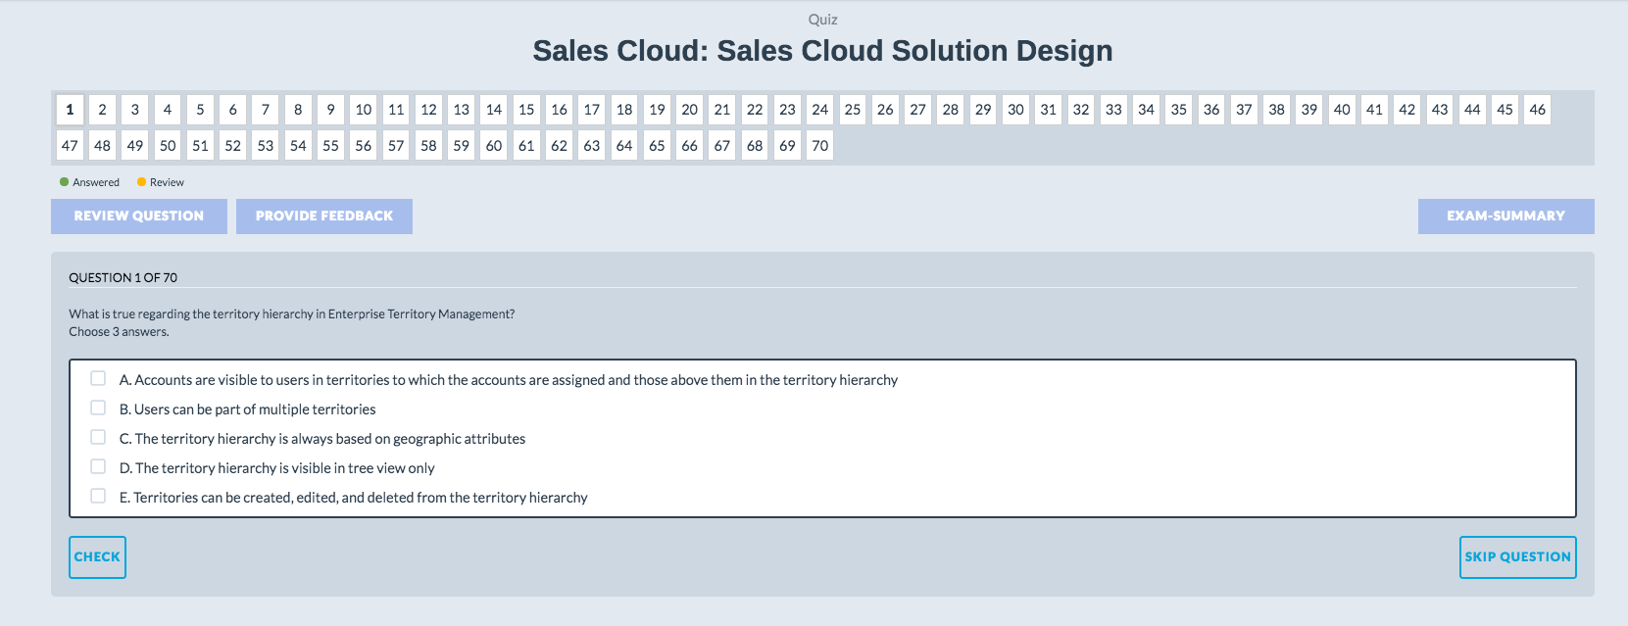The width and height of the screenshot is (1628, 626).
Task: Check answer D about tree view only
Action: tap(98, 466)
